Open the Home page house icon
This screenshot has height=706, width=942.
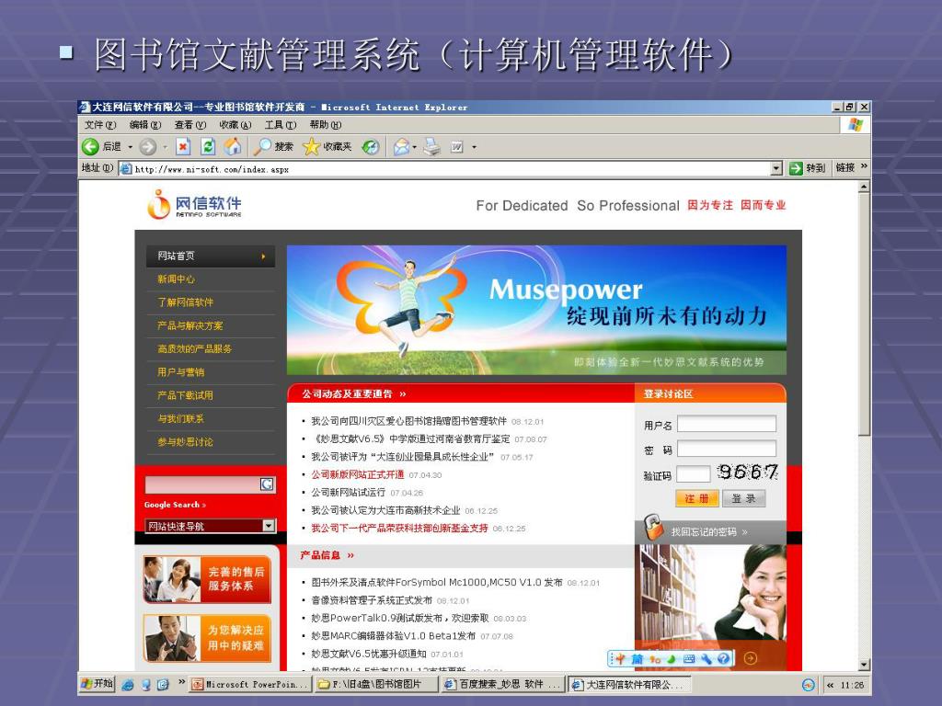[x=233, y=146]
